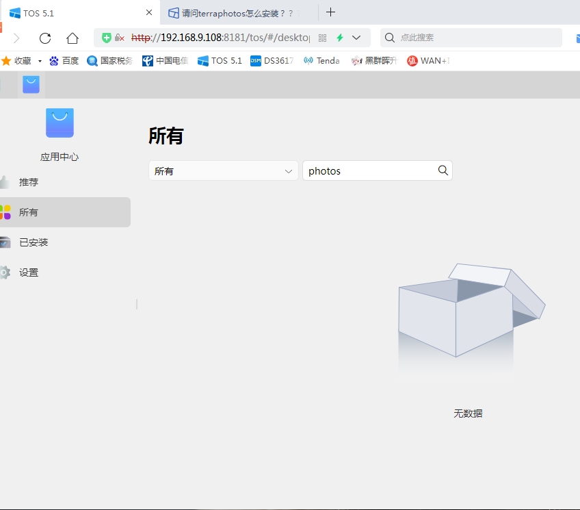Close the TOS 5.1 tab

(149, 12)
